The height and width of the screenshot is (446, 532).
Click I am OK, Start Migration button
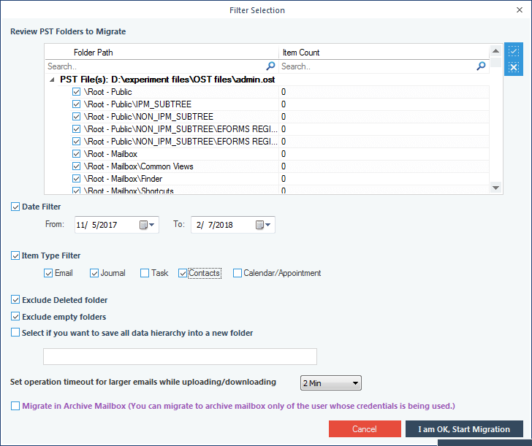point(464,429)
